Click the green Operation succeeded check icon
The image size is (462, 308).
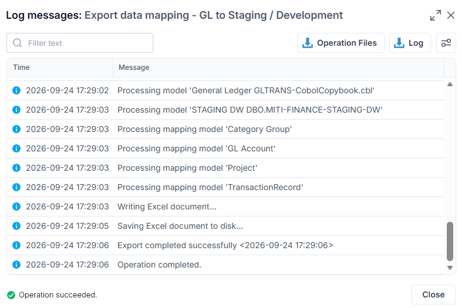pyautogui.click(x=11, y=295)
